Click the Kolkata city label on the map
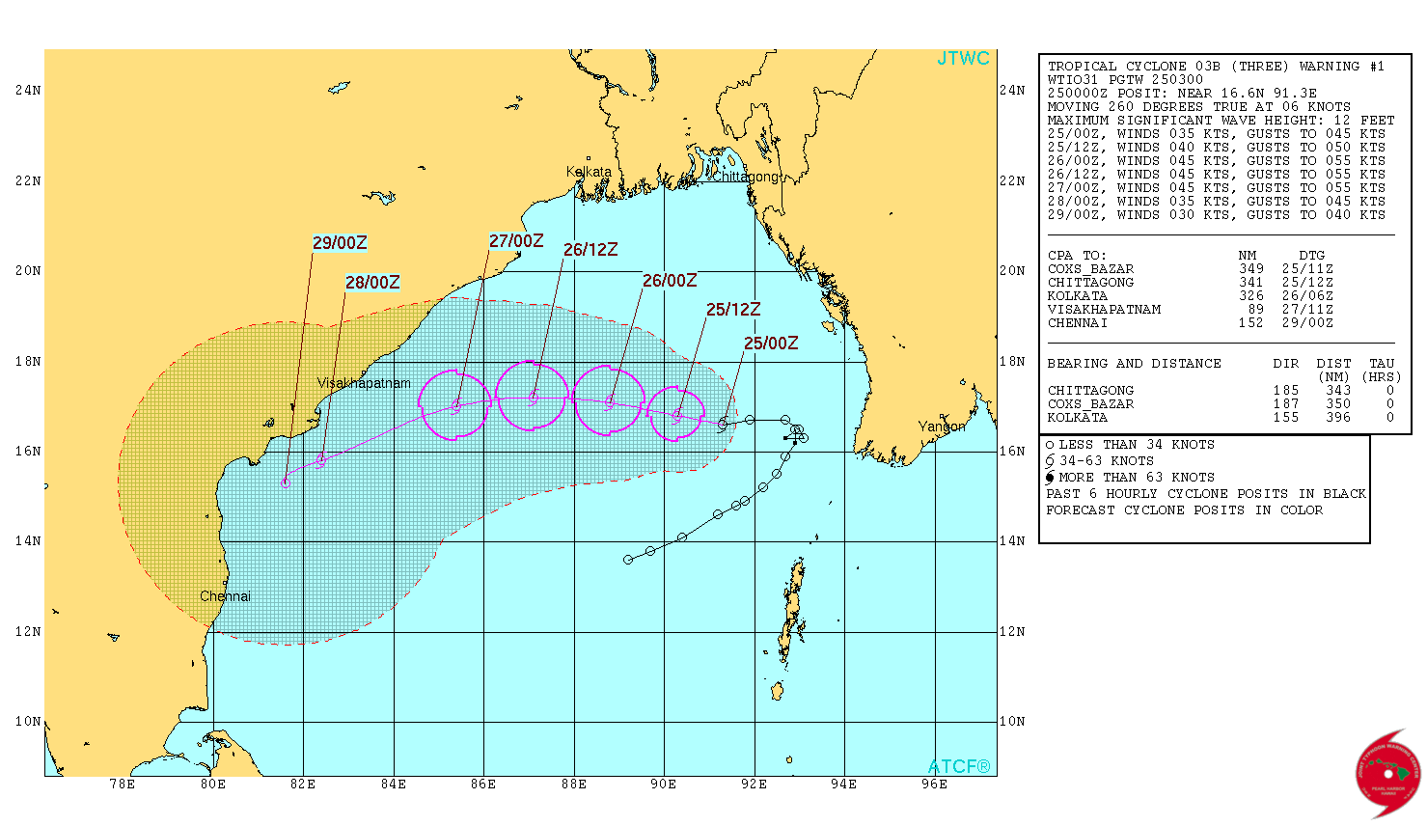The width and height of the screenshot is (1427, 826). 589,172
